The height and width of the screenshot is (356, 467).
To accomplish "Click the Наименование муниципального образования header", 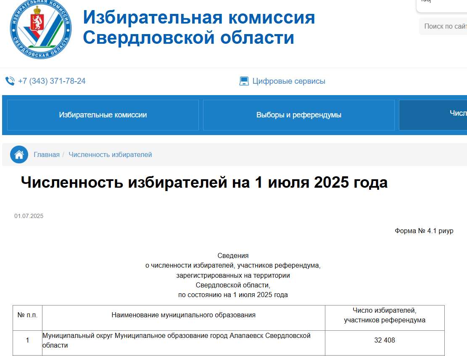I will tap(183, 318).
